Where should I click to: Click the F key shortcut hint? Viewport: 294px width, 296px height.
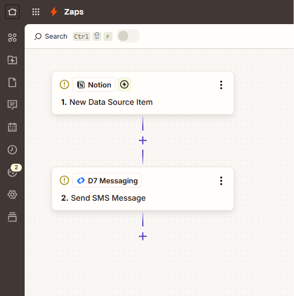click(108, 36)
